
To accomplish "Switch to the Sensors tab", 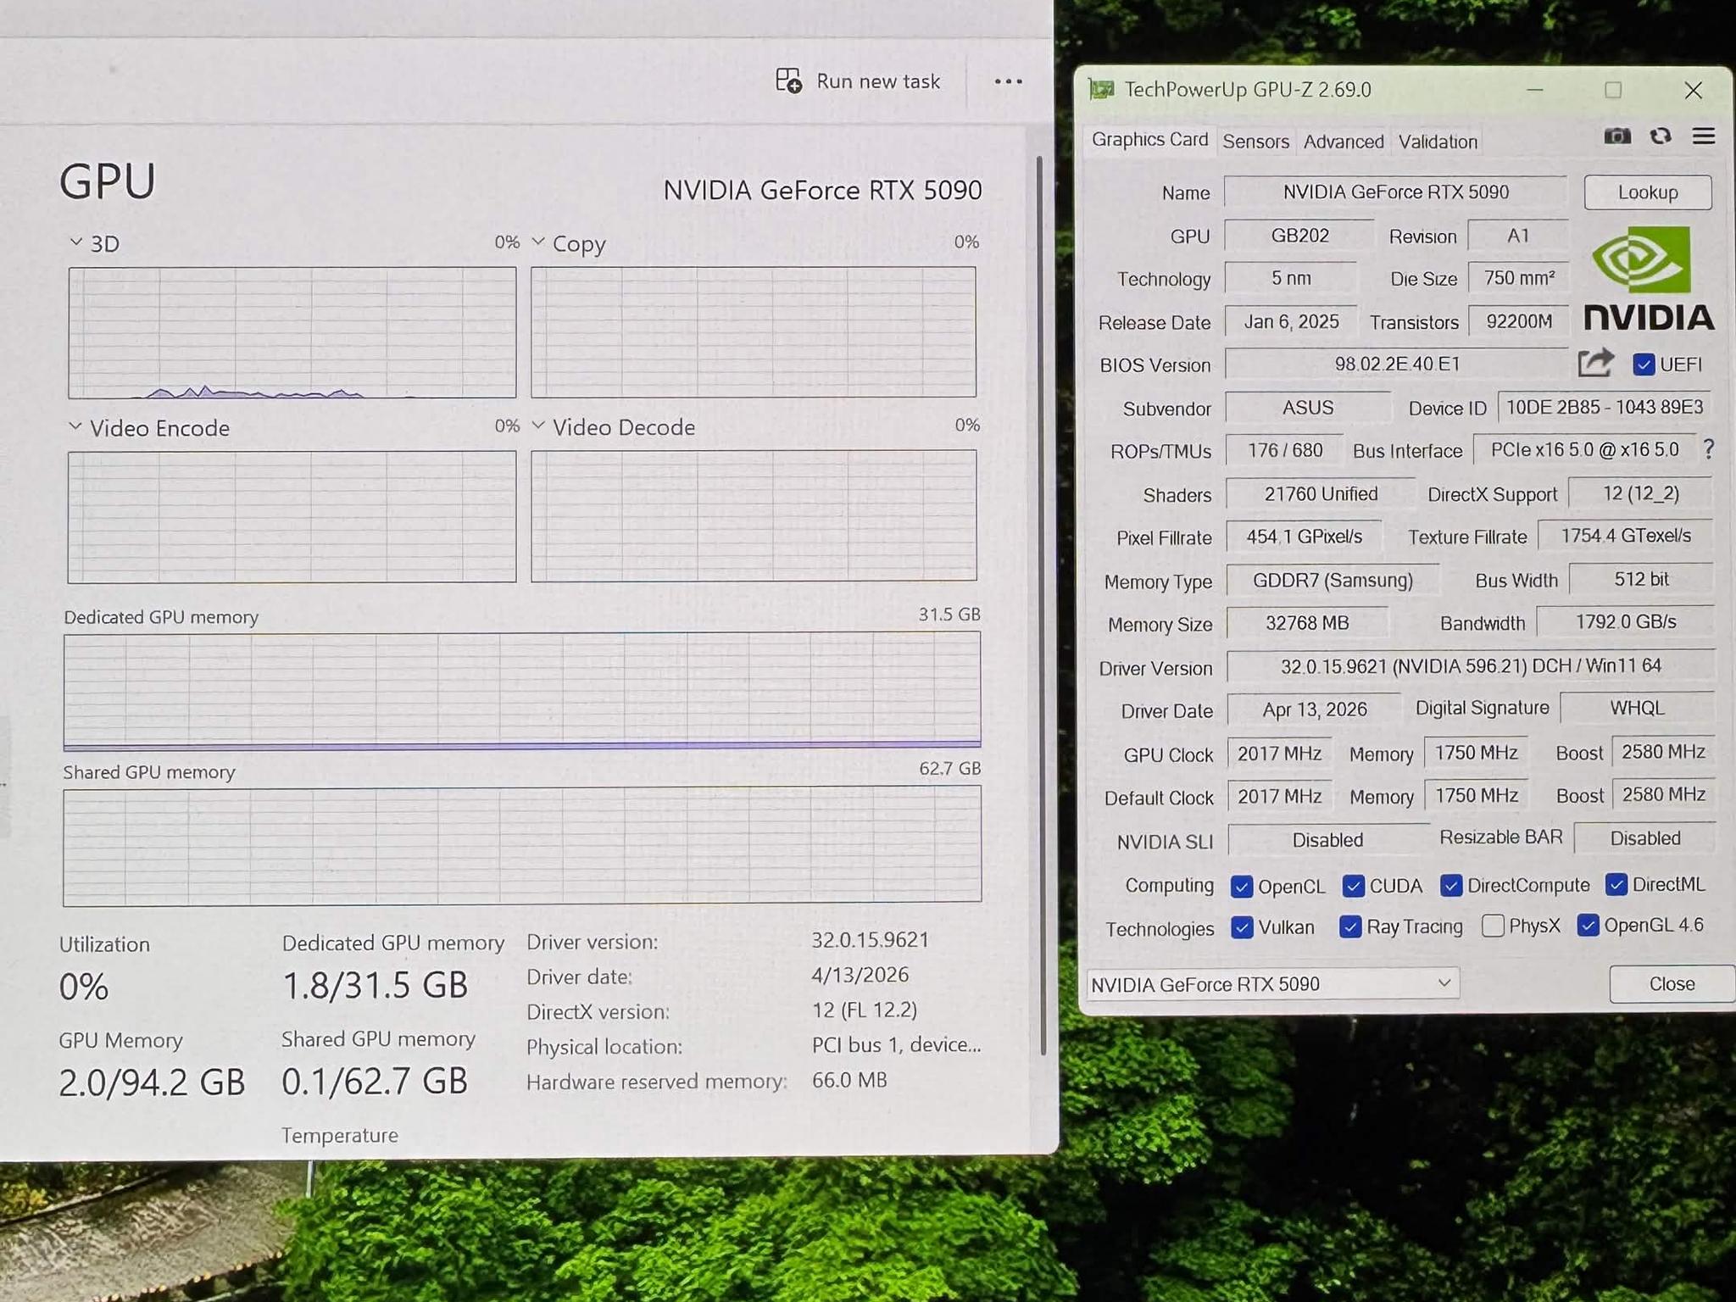I will click(x=1255, y=142).
